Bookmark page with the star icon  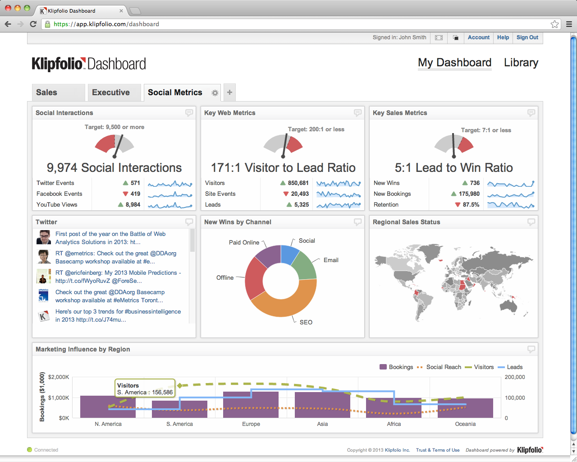pyautogui.click(x=555, y=24)
